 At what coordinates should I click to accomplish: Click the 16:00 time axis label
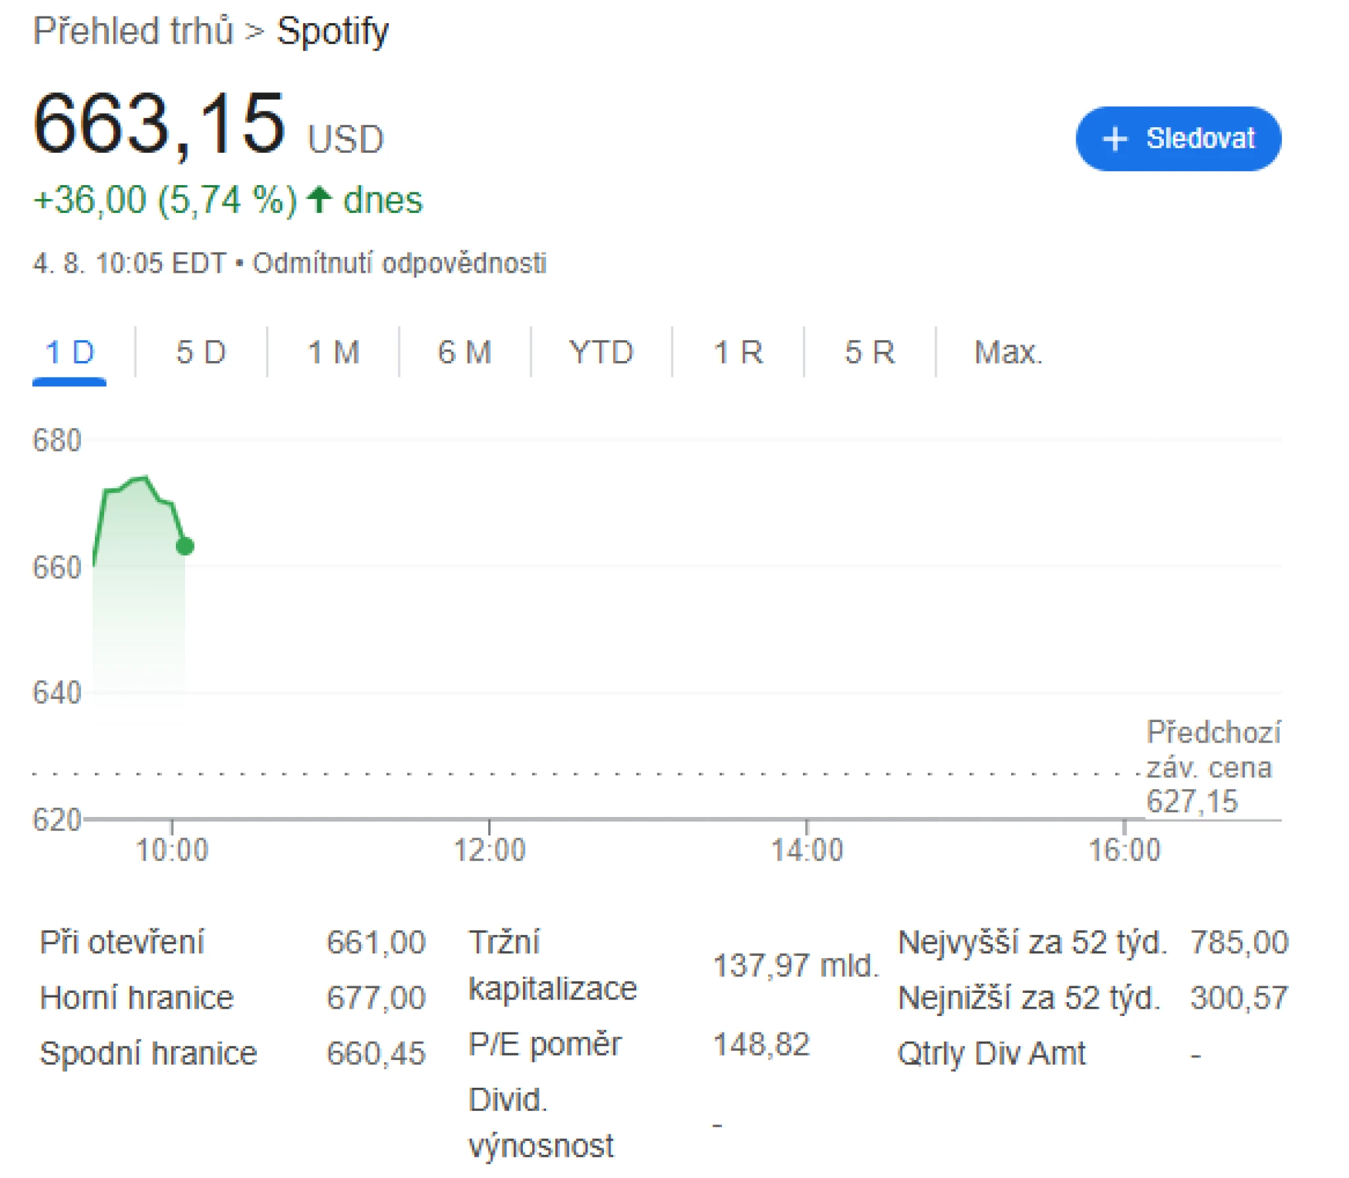pos(1124,850)
